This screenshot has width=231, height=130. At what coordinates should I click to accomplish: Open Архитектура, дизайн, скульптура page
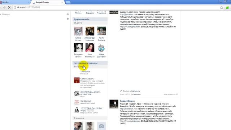90,93
